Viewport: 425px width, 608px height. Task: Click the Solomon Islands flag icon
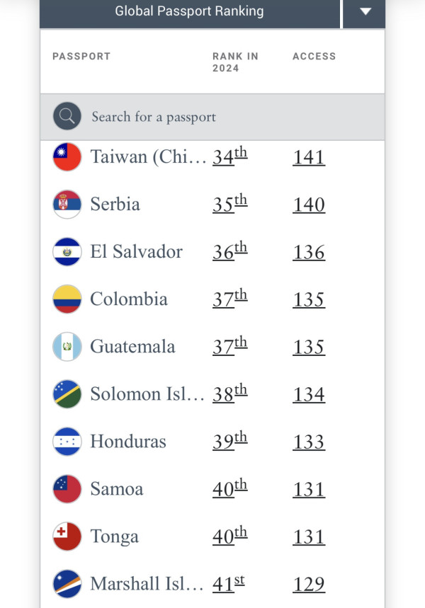pos(67,394)
